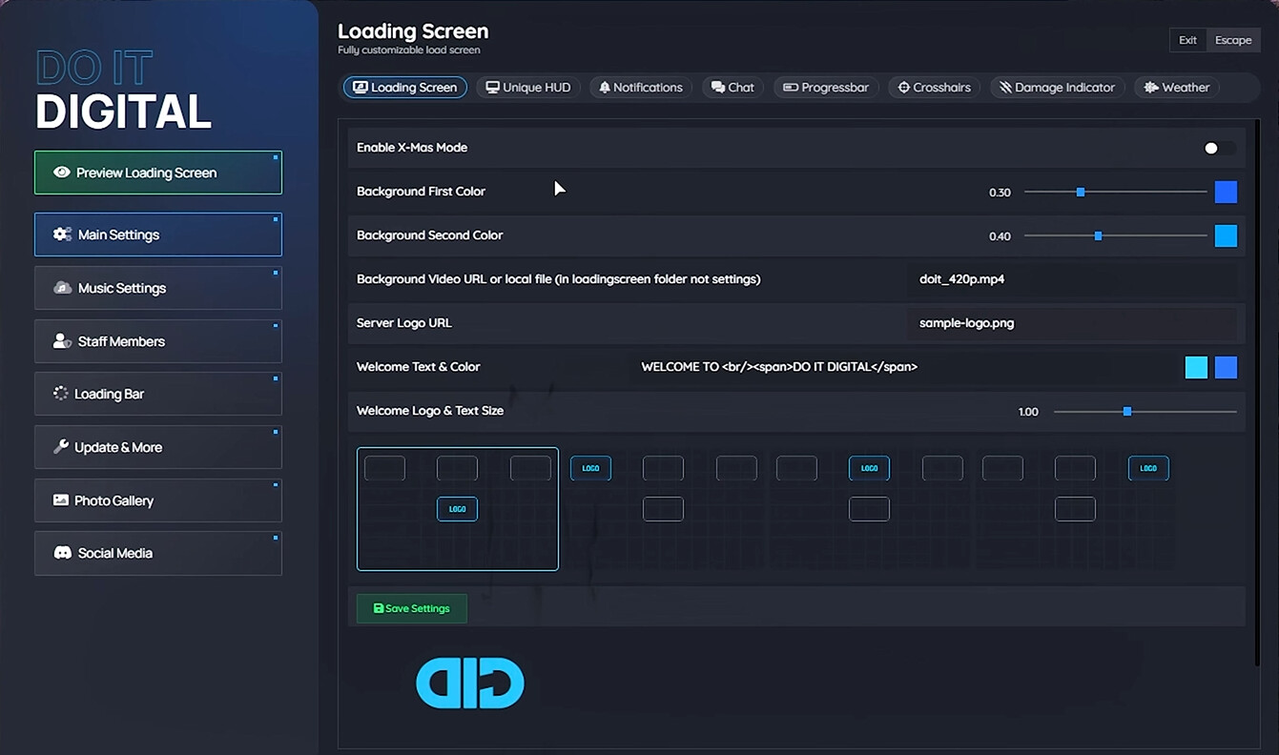Choose the centered logo layout thumbnail

458,509
